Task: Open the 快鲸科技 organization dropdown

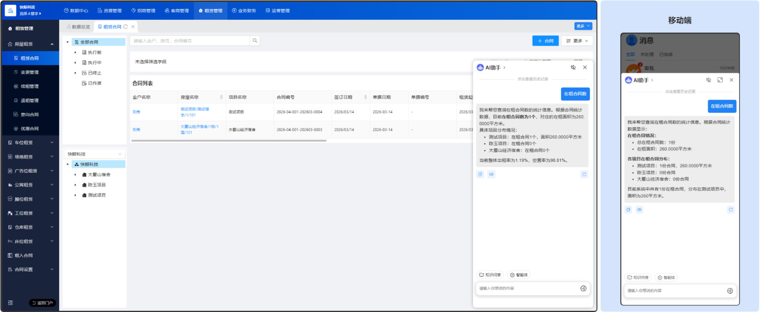Action: tap(94, 154)
